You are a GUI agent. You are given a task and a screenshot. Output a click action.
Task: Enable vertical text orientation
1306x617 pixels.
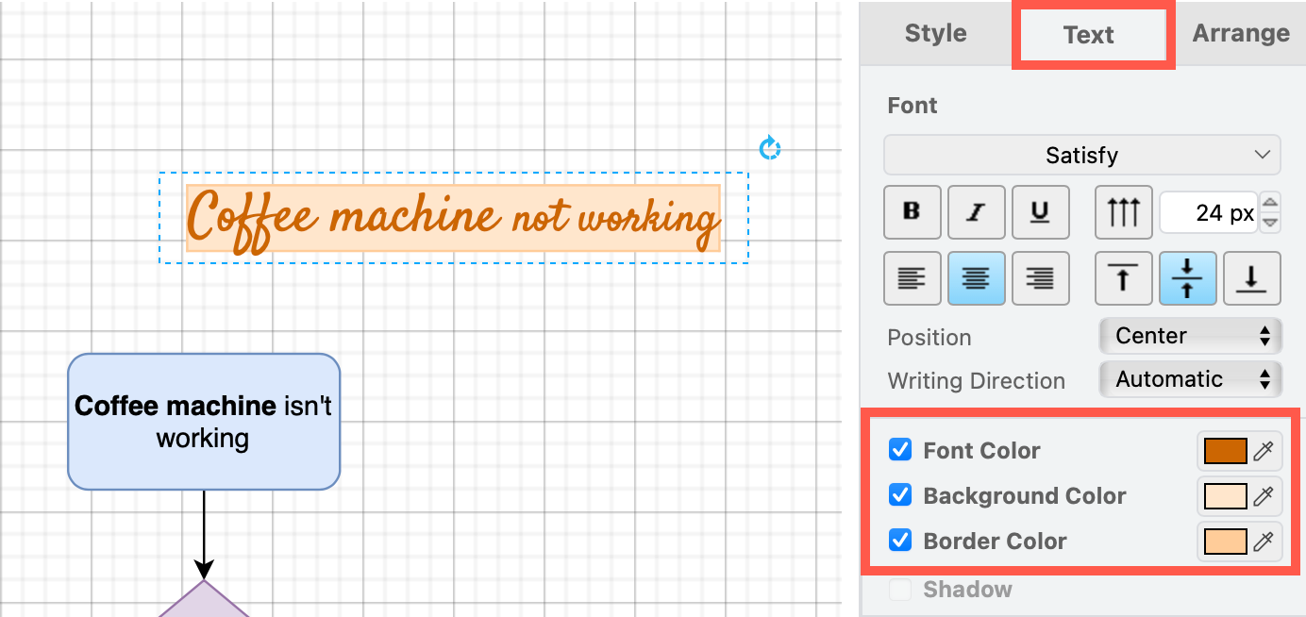pos(1123,211)
